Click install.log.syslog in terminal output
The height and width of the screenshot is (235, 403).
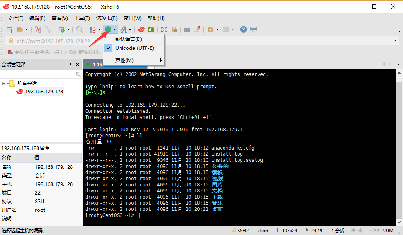[x=237, y=160]
